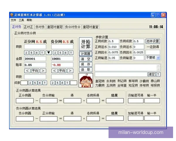Click button 7 in the 成数 row under 负分网
This screenshot has height=141, width=176.
(x=67, y=83)
